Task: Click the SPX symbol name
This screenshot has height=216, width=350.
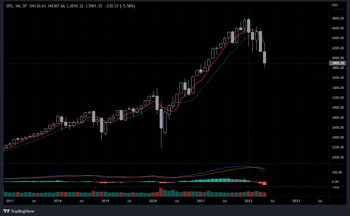Action: [9, 6]
